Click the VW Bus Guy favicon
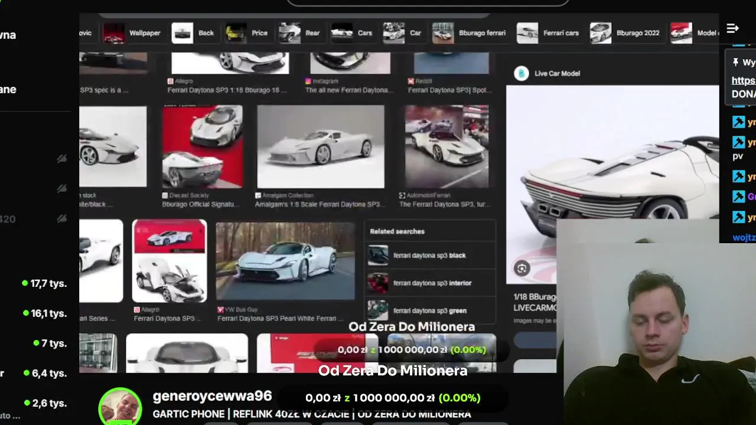This screenshot has height=425, width=756. pos(220,310)
